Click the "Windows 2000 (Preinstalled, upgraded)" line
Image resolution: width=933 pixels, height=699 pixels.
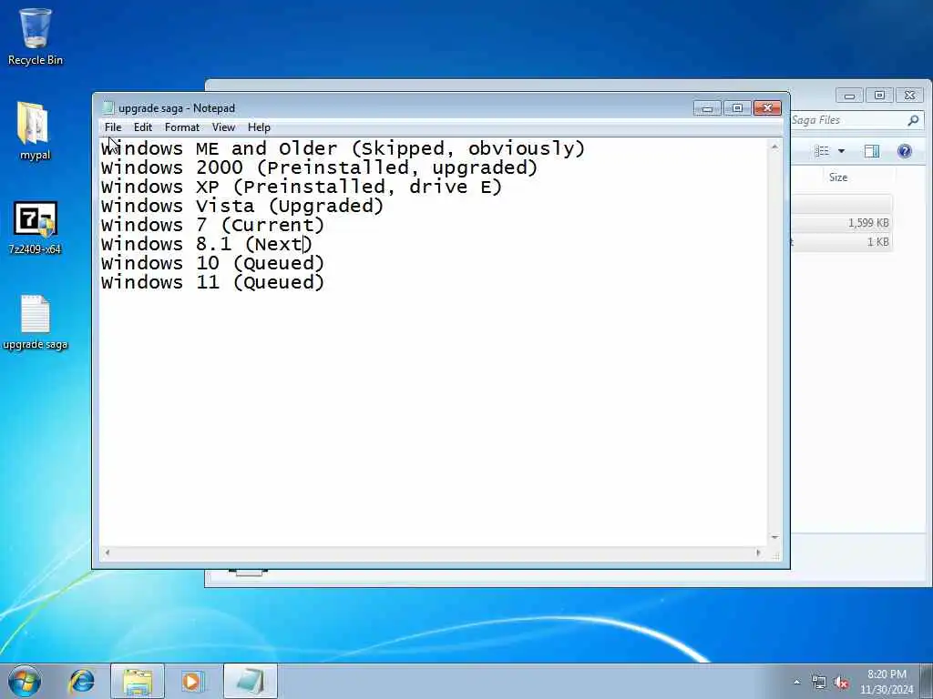pyautogui.click(x=320, y=167)
